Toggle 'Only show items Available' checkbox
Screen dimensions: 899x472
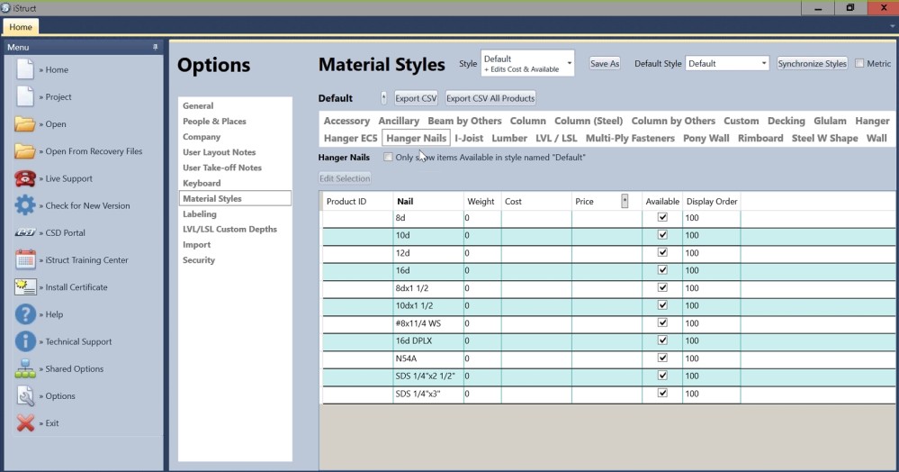tap(388, 158)
